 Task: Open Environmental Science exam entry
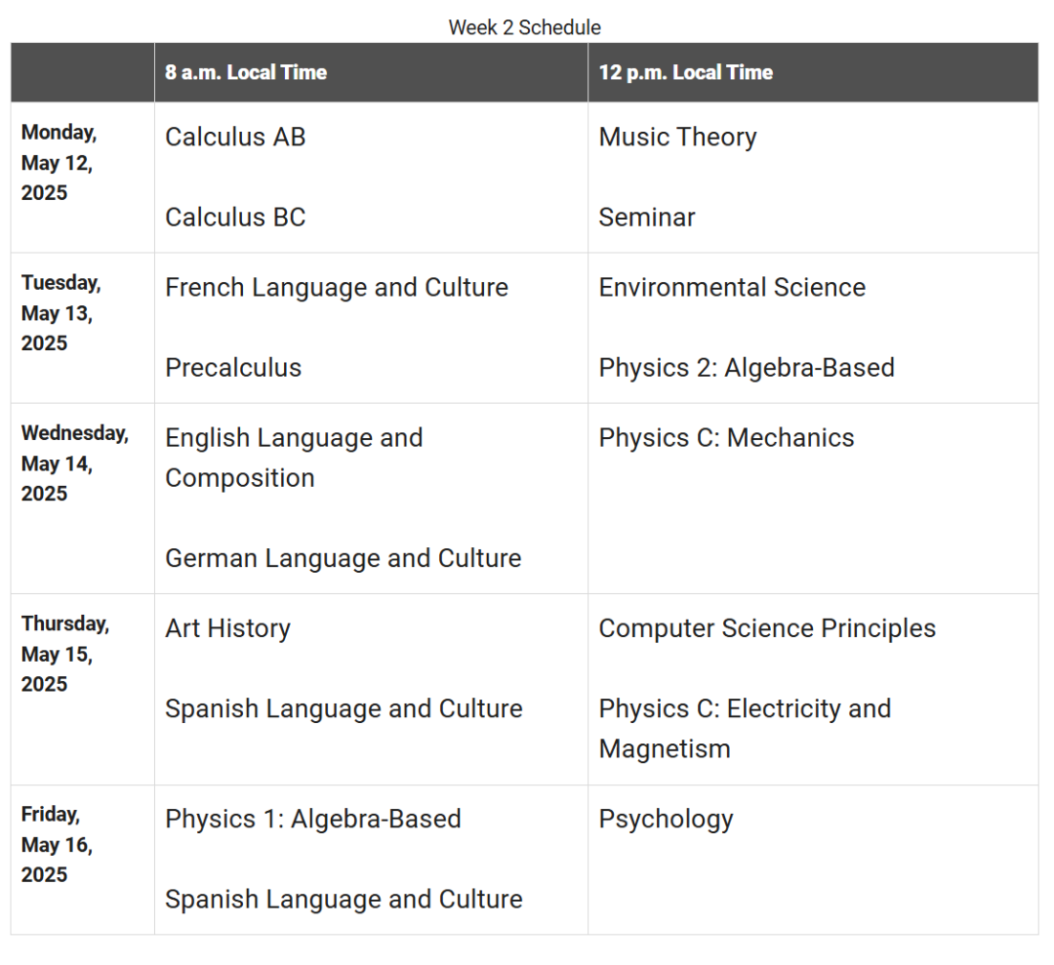(x=732, y=288)
